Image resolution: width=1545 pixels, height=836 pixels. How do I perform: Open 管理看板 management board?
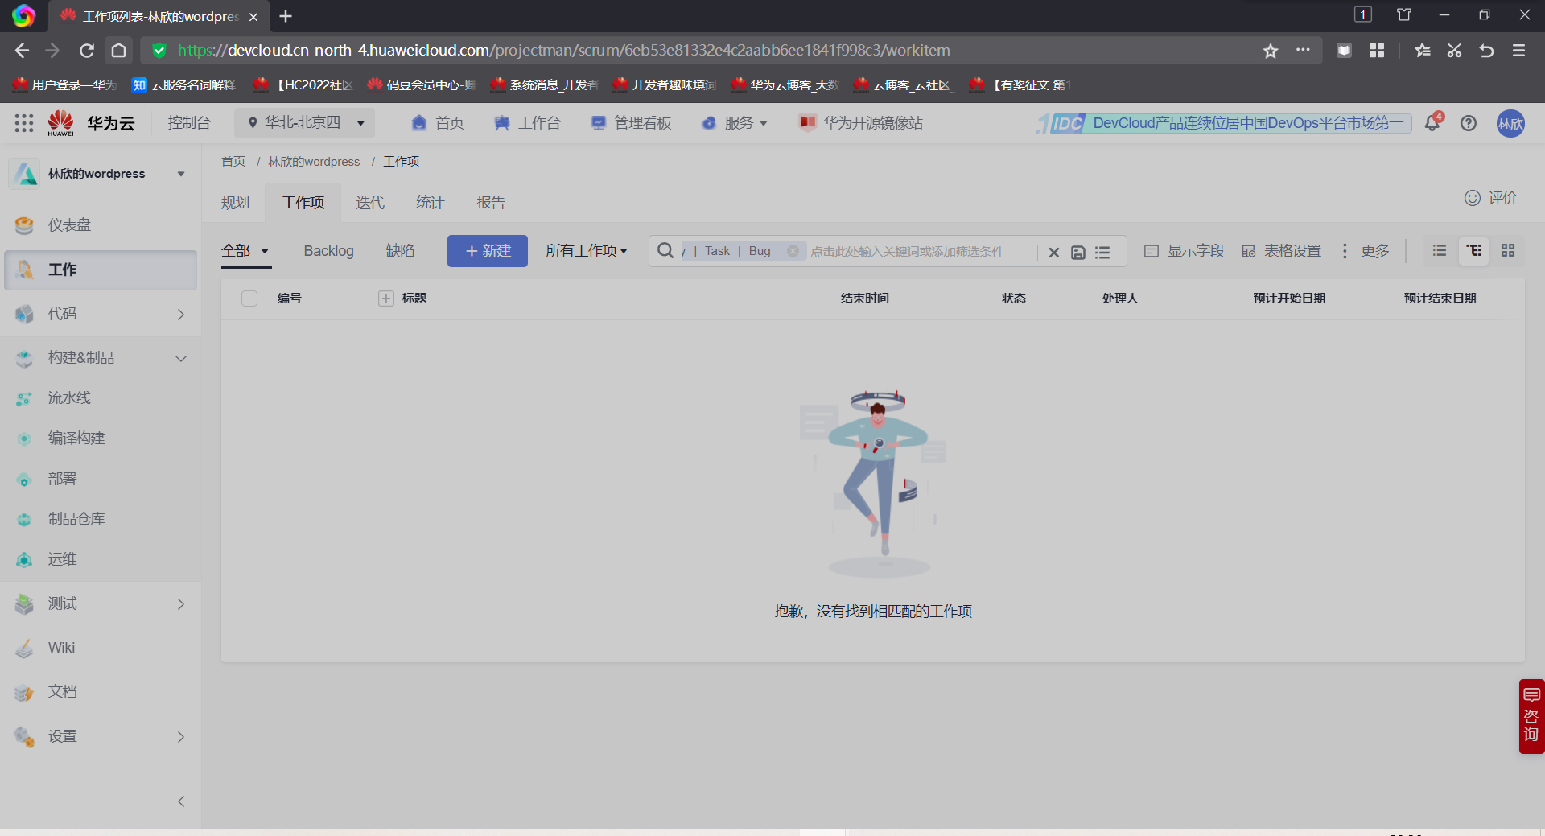[631, 123]
